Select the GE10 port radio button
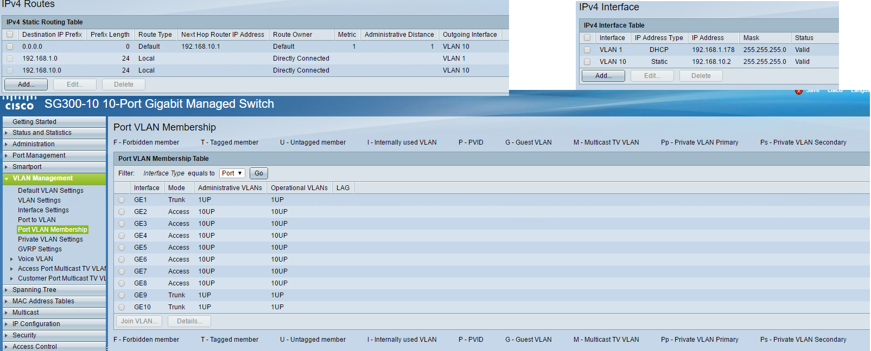Viewport: 871px width, 351px height. 122,307
